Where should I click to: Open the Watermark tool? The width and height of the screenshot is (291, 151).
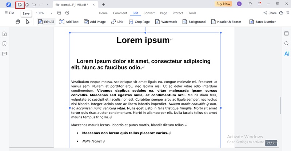click(x=166, y=22)
